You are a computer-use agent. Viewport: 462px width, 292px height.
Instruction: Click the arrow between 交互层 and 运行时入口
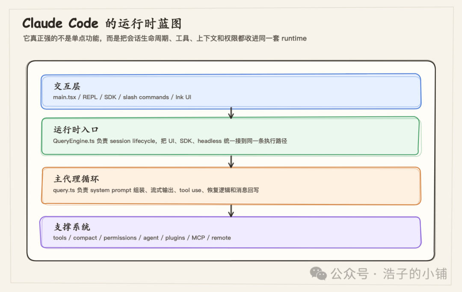tap(231, 112)
